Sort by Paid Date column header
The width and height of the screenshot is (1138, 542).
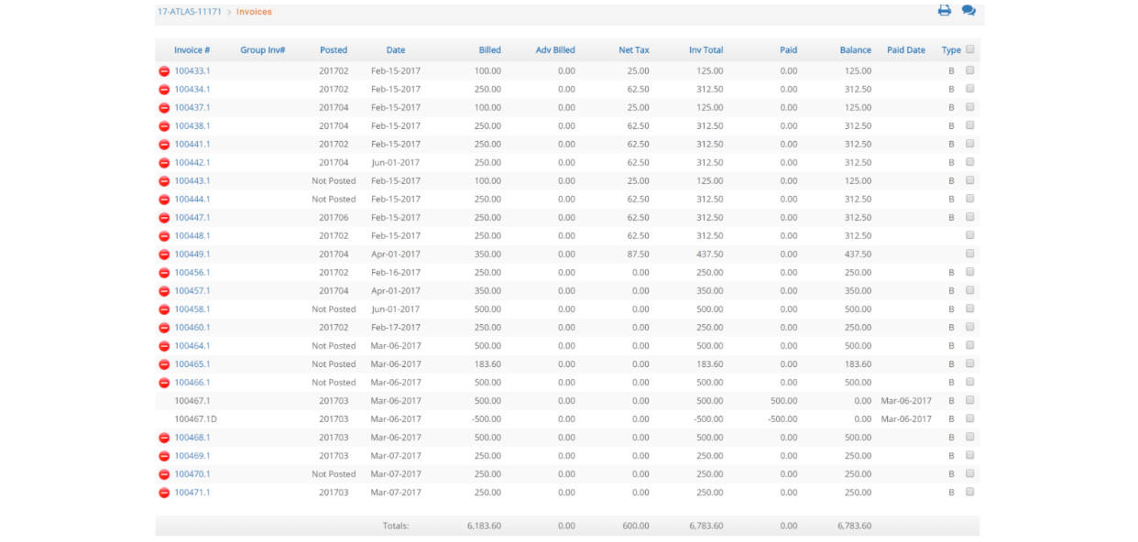click(x=906, y=50)
